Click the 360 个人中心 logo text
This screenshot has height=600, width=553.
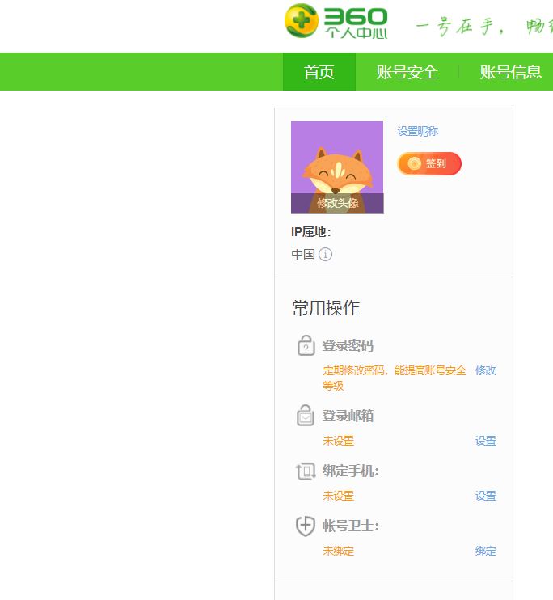click(x=356, y=23)
